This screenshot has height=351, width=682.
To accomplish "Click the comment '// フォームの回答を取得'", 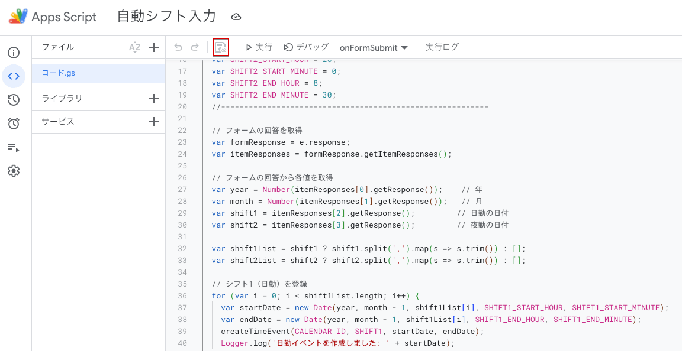I will pyautogui.click(x=257, y=131).
